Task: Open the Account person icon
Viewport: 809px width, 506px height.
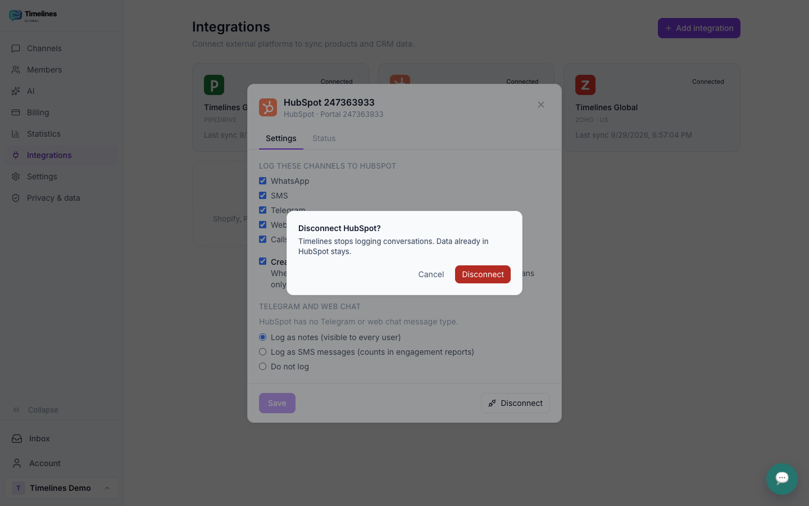Action: pos(17,463)
